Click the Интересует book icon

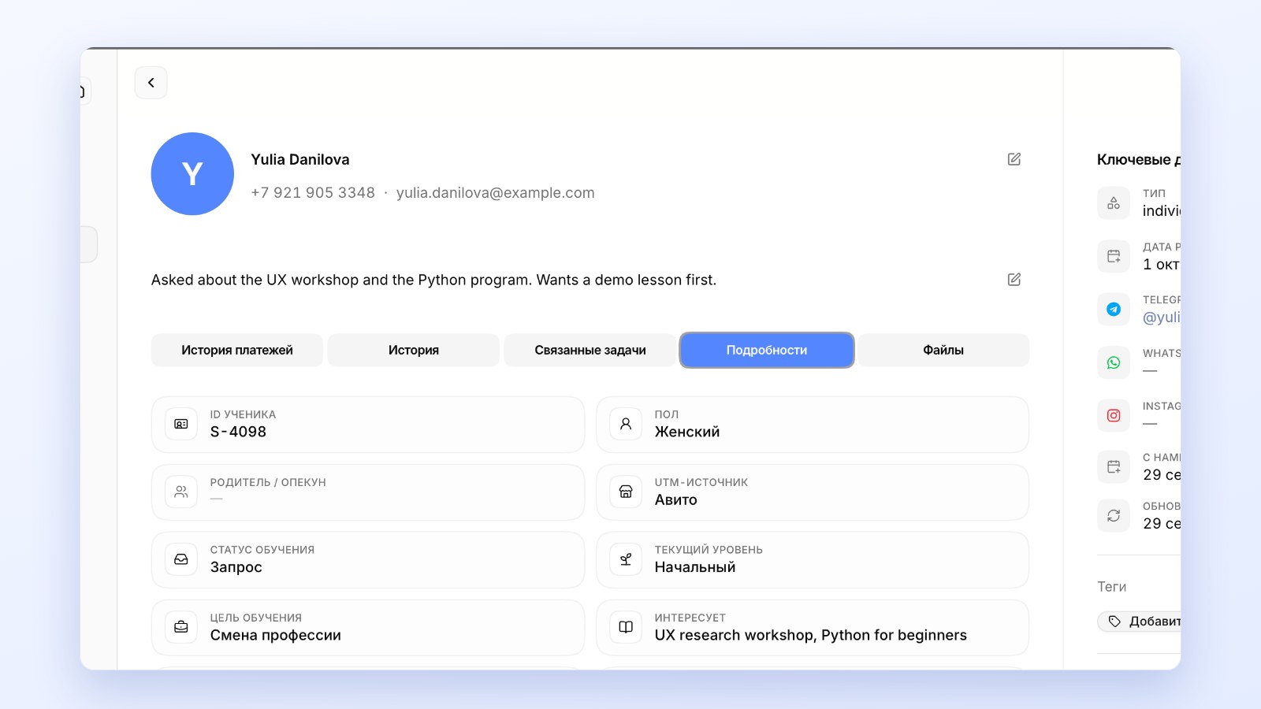(x=626, y=627)
